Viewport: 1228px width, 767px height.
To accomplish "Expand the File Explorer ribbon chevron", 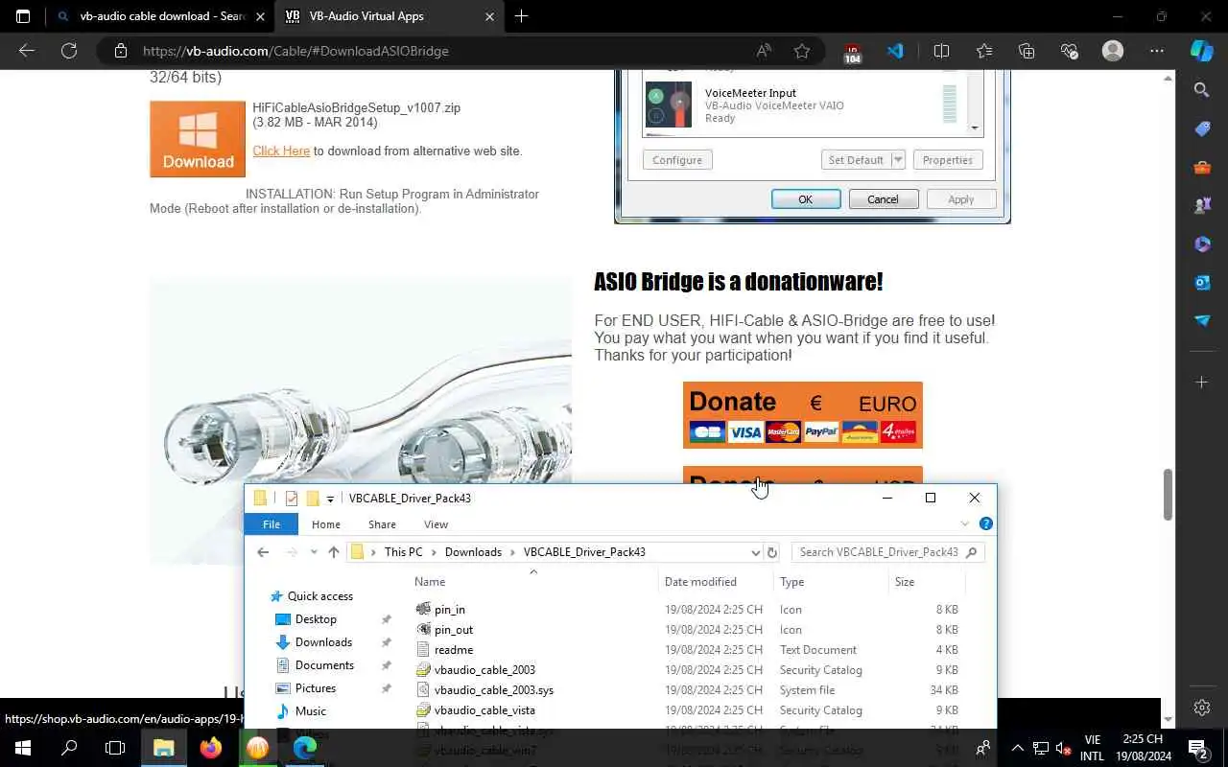I will tap(965, 523).
